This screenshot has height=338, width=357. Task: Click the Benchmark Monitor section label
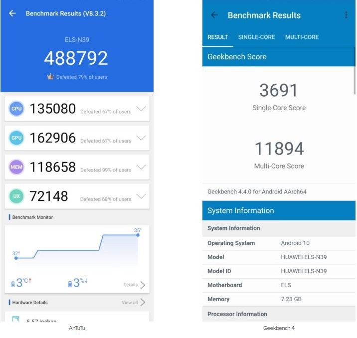[x=32, y=217]
